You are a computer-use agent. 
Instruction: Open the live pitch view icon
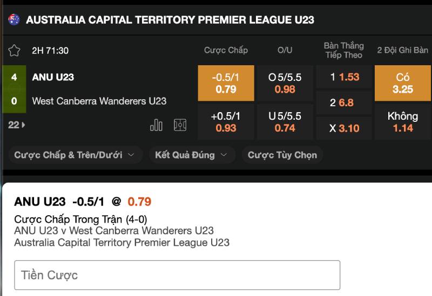coord(180,125)
